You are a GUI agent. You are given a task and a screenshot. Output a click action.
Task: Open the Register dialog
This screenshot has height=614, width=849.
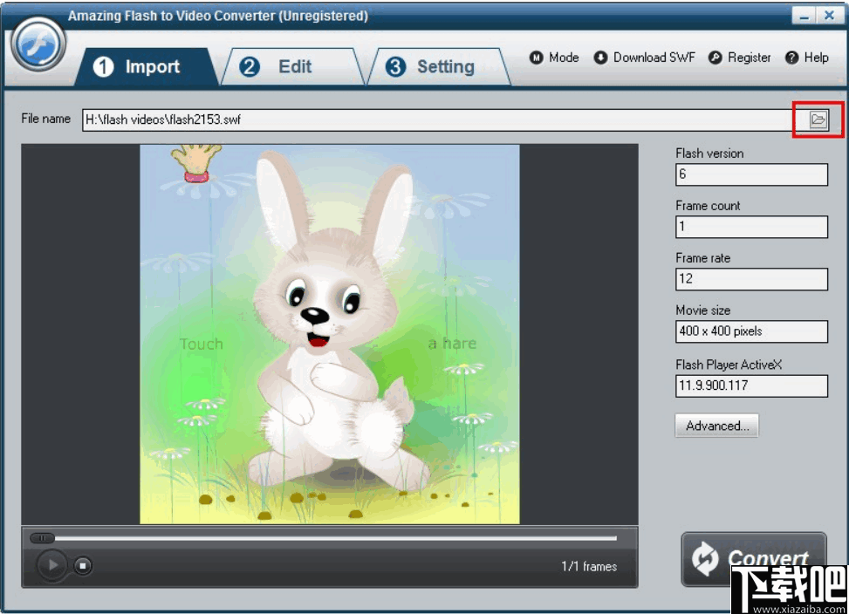[x=739, y=58]
